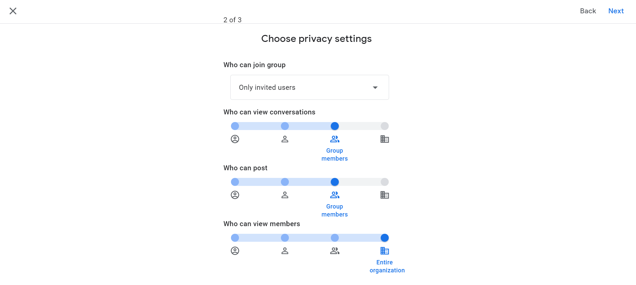636x285 pixels.
Task: Click the Next navigation item
Action: tap(615, 11)
